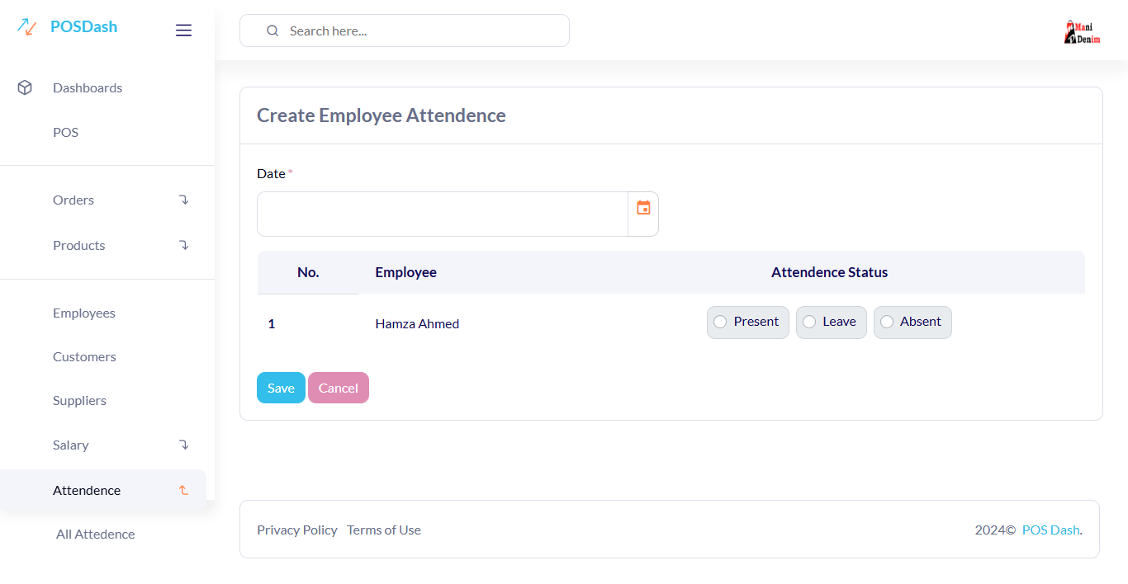Screen dimensions: 1128x584
Task: Follow the POS Dash footer link
Action: 1050,530
